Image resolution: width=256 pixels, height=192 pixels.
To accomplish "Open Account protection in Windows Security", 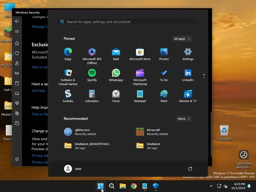I will (x=17, y=63).
